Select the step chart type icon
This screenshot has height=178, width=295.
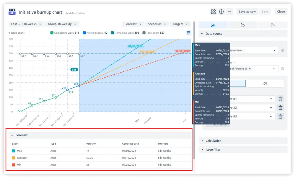[273, 25]
